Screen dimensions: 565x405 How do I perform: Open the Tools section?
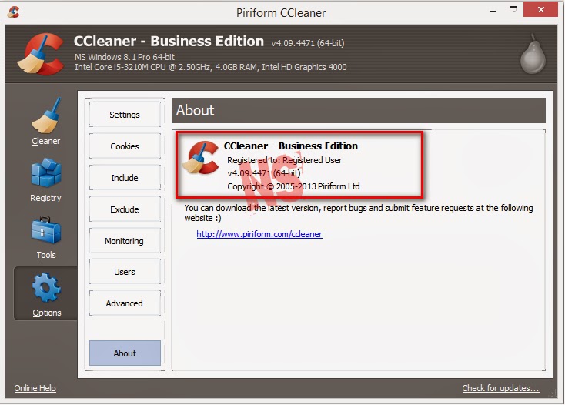[45, 238]
